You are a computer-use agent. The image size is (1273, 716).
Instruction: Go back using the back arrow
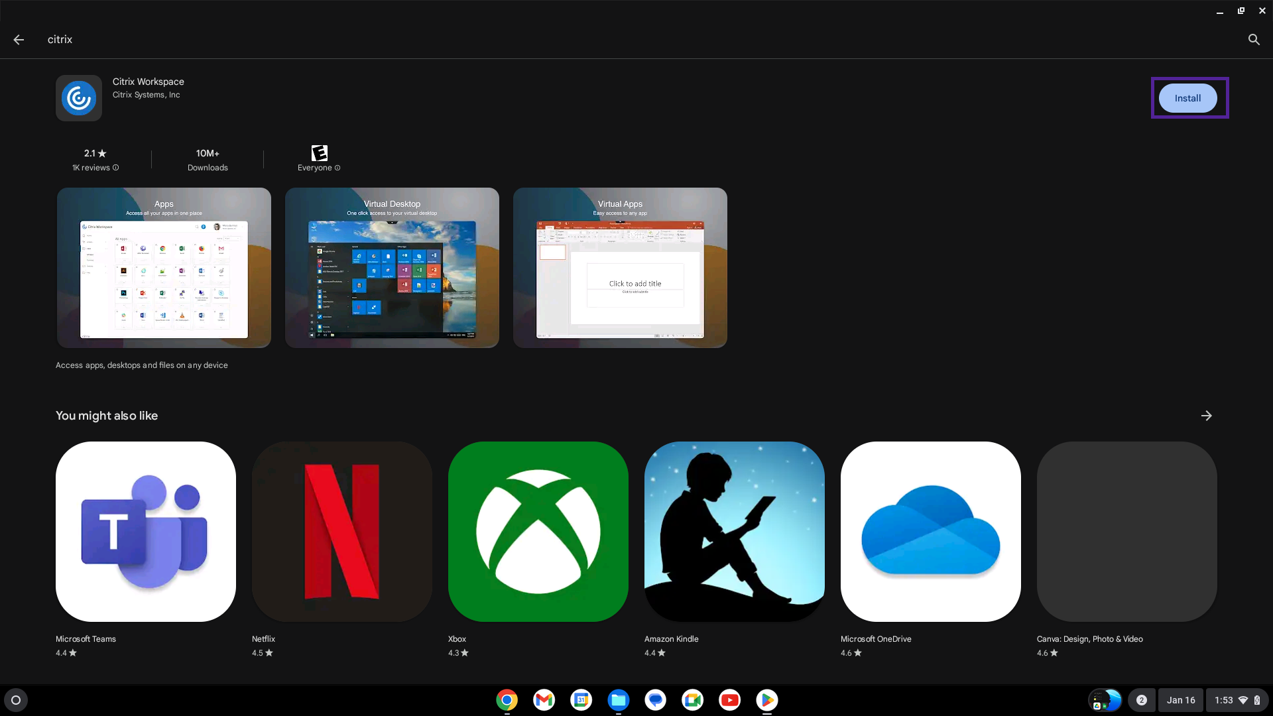[x=19, y=40]
